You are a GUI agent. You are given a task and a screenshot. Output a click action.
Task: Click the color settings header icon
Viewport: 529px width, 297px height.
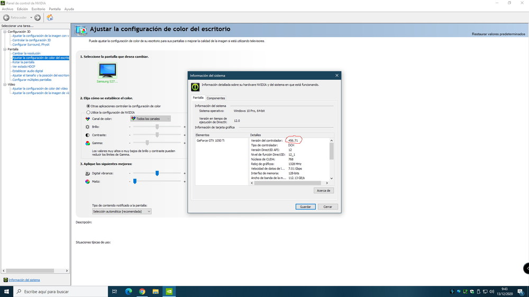click(81, 30)
